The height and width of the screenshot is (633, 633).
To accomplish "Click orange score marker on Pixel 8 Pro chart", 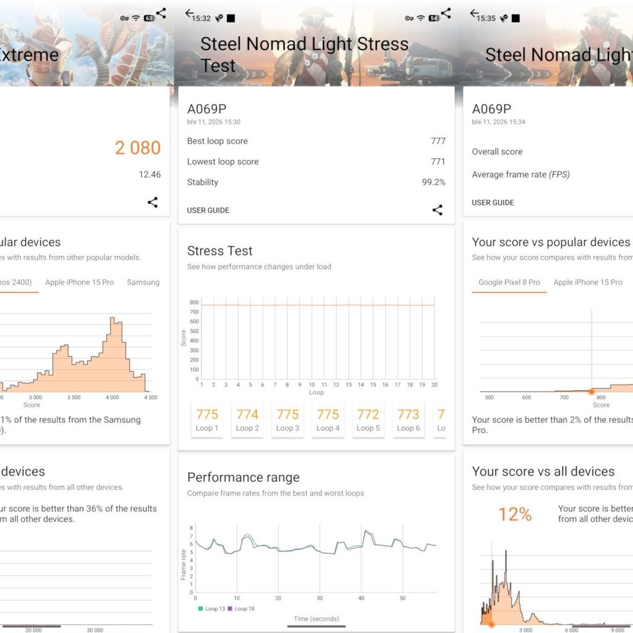I will click(x=591, y=391).
